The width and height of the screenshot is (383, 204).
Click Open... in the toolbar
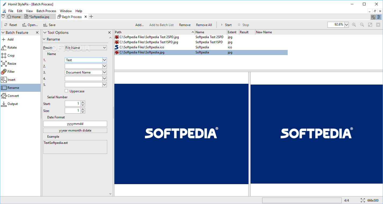pyautogui.click(x=30, y=25)
